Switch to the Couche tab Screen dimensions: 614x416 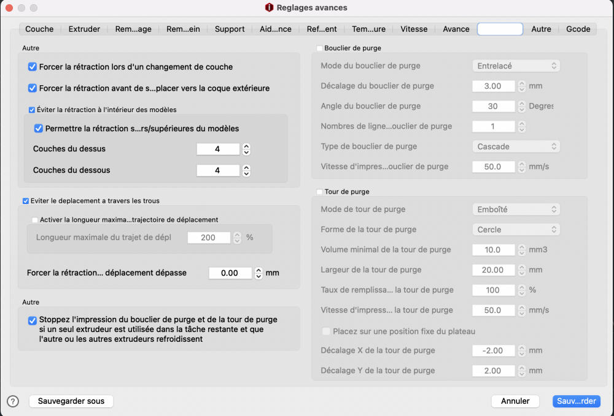pos(39,29)
